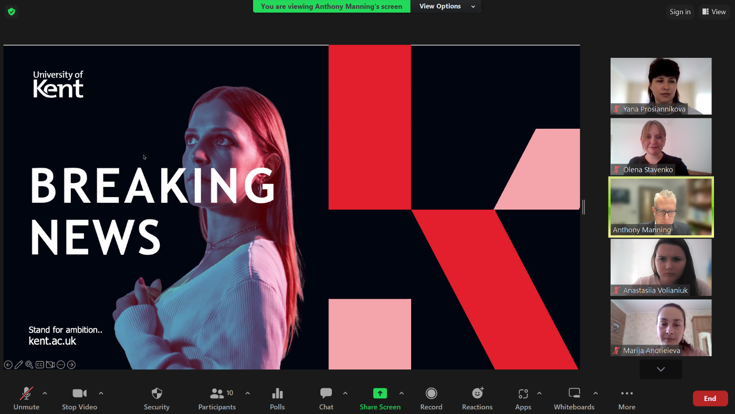The image size is (735, 414).
Task: Click the green encryption shield icon
Action: (x=12, y=11)
